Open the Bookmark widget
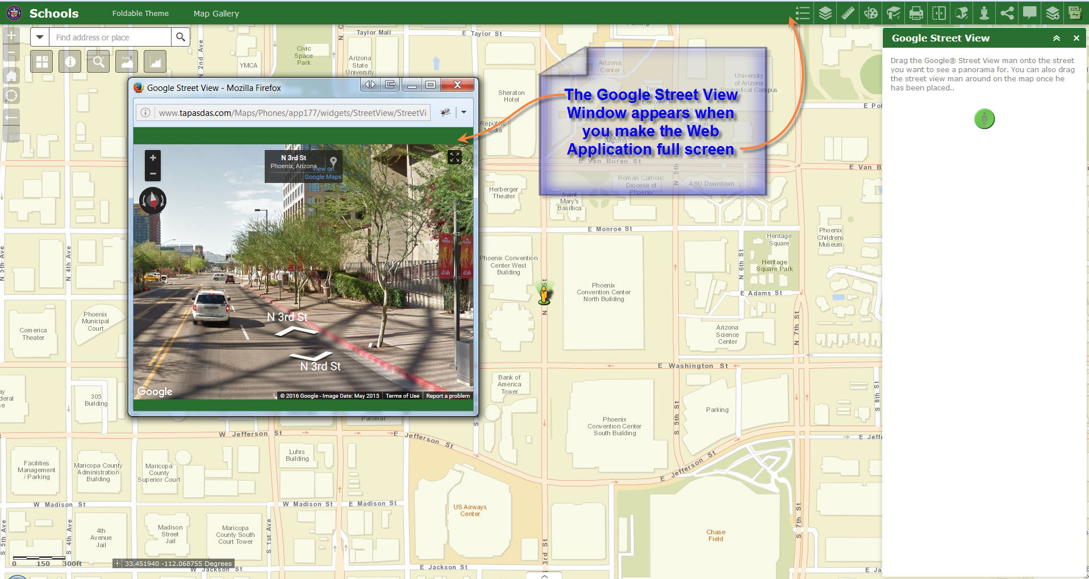Viewport: 1089px width, 579px height. (894, 13)
